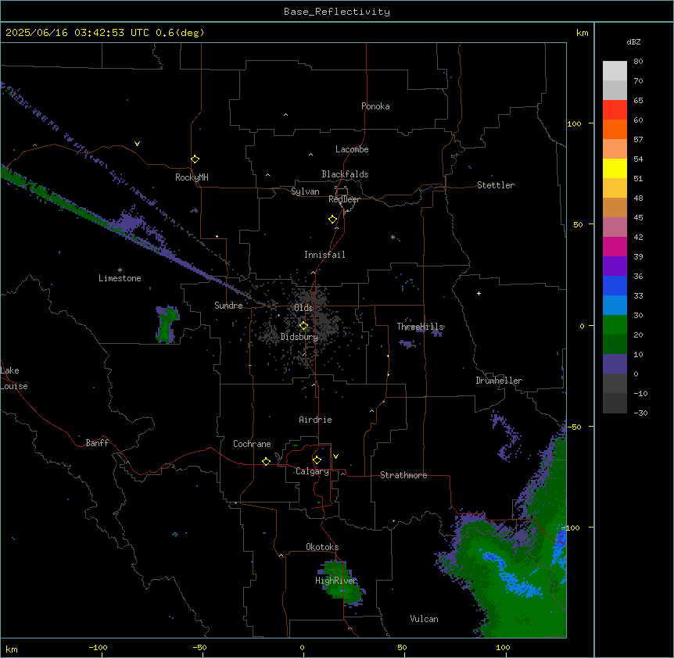Viewport: 674px width, 658px height.
Task: Click the Lacombe city label
Action: tap(352, 149)
